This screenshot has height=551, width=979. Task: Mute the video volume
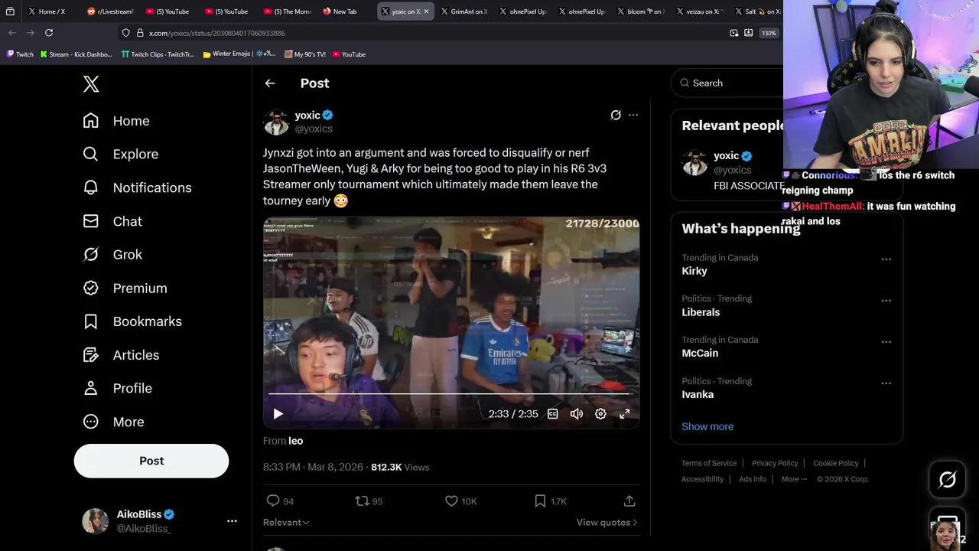[577, 414]
